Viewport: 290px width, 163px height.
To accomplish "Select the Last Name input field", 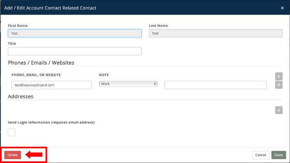I will [x=215, y=33].
